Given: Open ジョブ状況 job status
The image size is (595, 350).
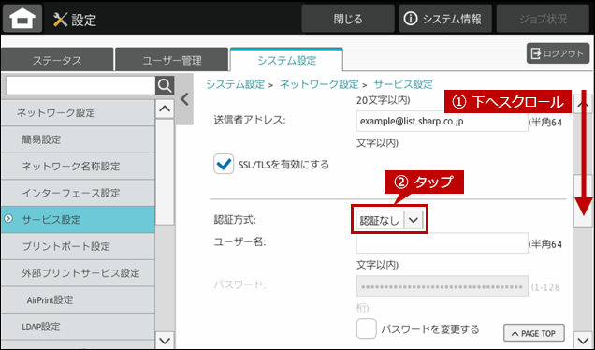Looking at the screenshot, I should click(x=543, y=19).
